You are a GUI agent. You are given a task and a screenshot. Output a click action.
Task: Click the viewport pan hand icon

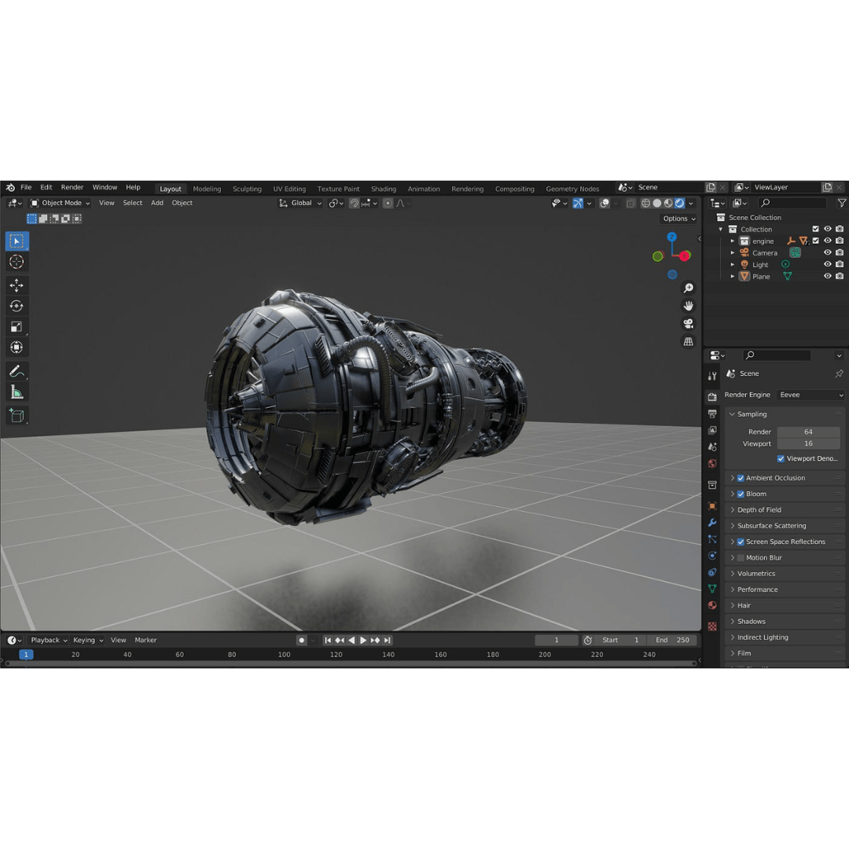(688, 306)
